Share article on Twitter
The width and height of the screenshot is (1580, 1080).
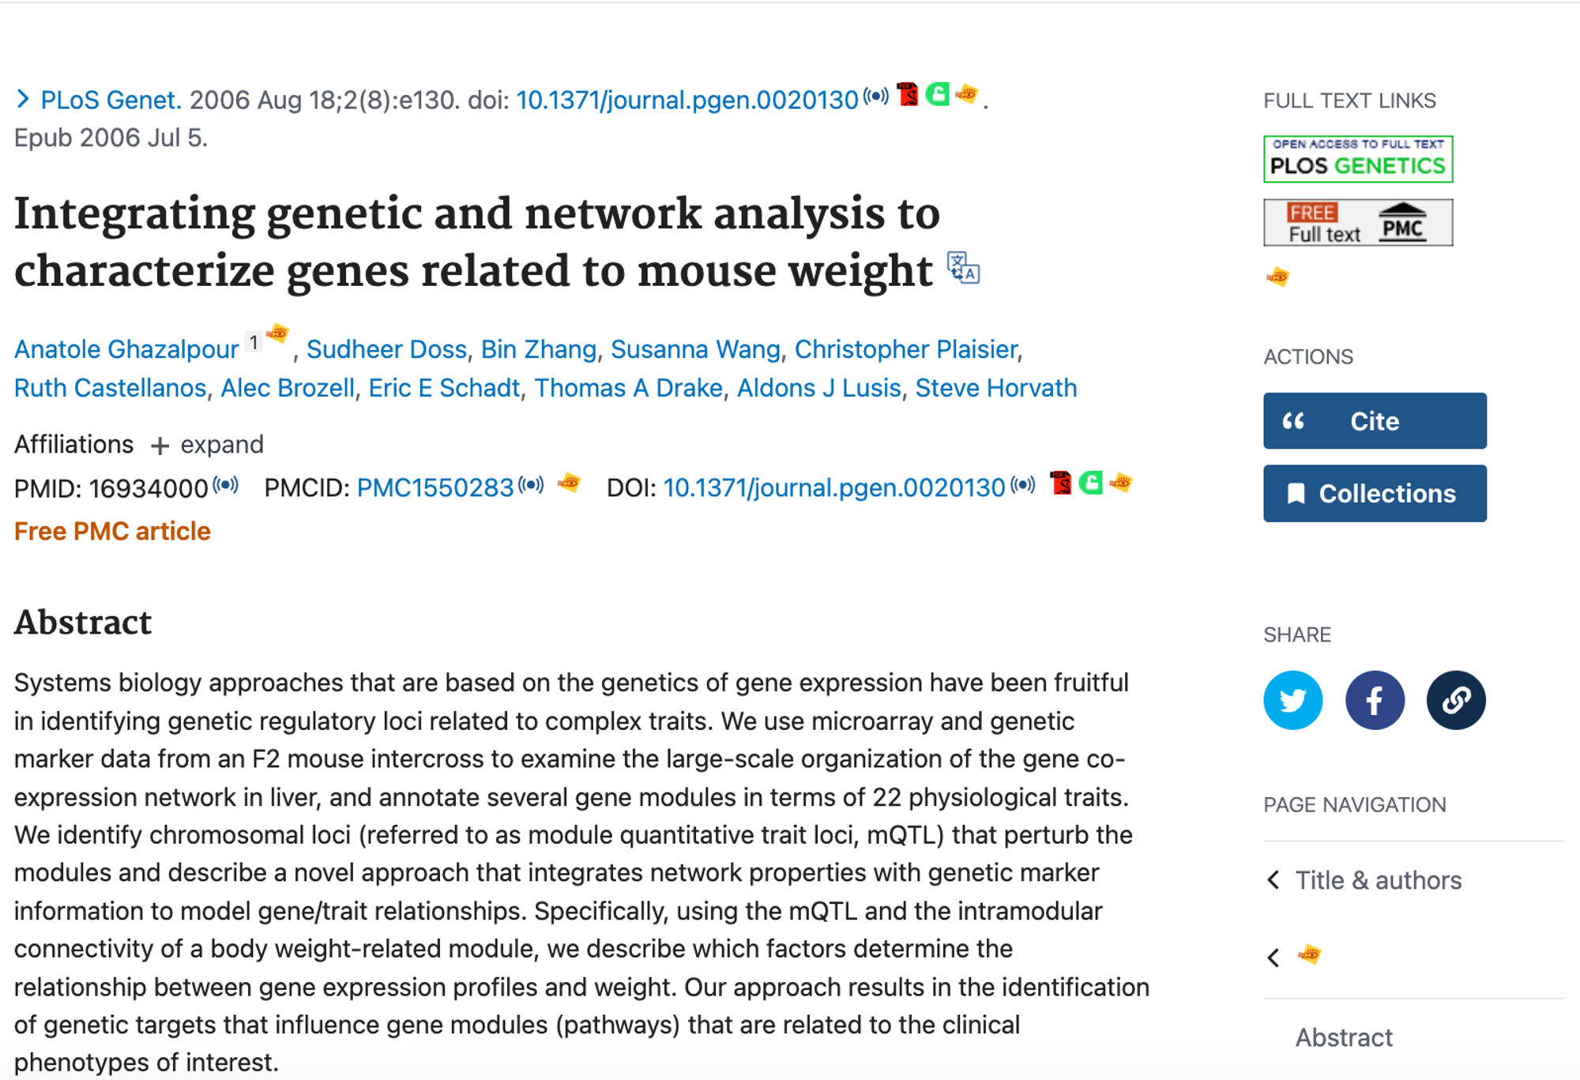pyautogui.click(x=1292, y=700)
